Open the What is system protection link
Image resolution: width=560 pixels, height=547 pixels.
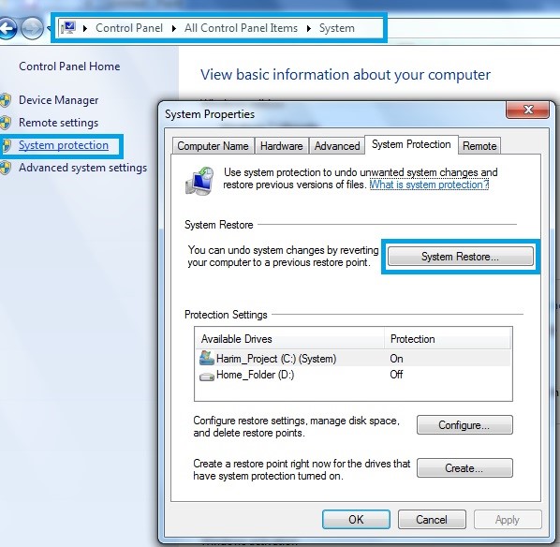429,185
